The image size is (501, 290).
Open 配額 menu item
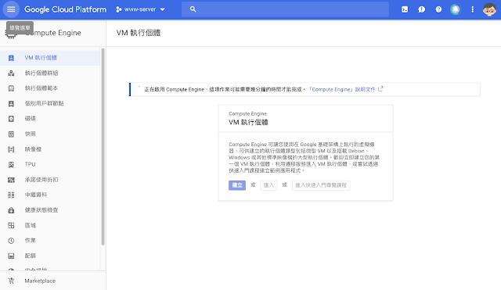coord(50,256)
